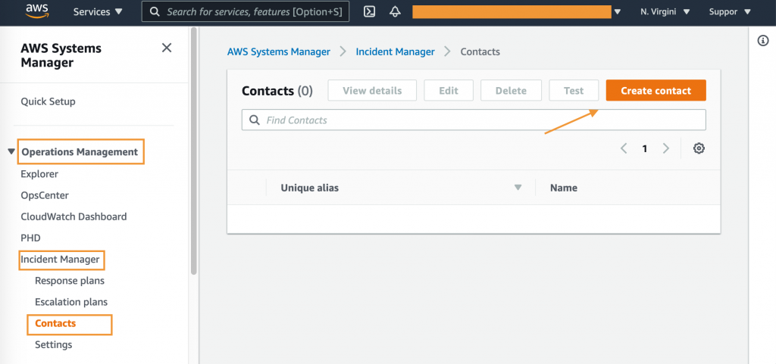Select Contacts in the sidebar
Screen dimensions: 776x364
coord(55,323)
